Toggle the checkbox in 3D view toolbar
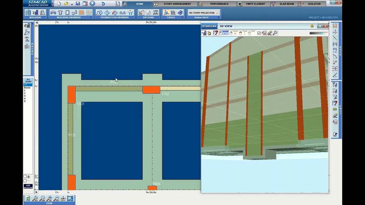This screenshot has width=365, height=205. 259,33
